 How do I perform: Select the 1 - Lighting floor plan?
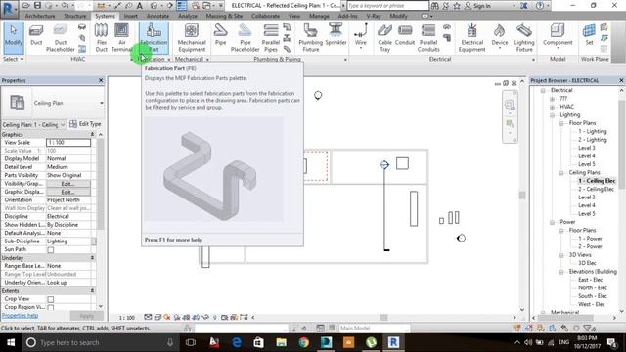(593, 131)
